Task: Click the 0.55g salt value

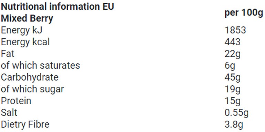Action: coord(236,113)
